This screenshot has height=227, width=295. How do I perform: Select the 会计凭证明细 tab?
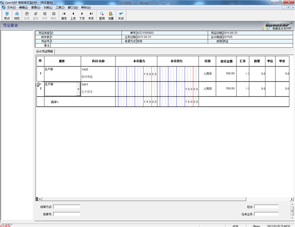pos(45,51)
